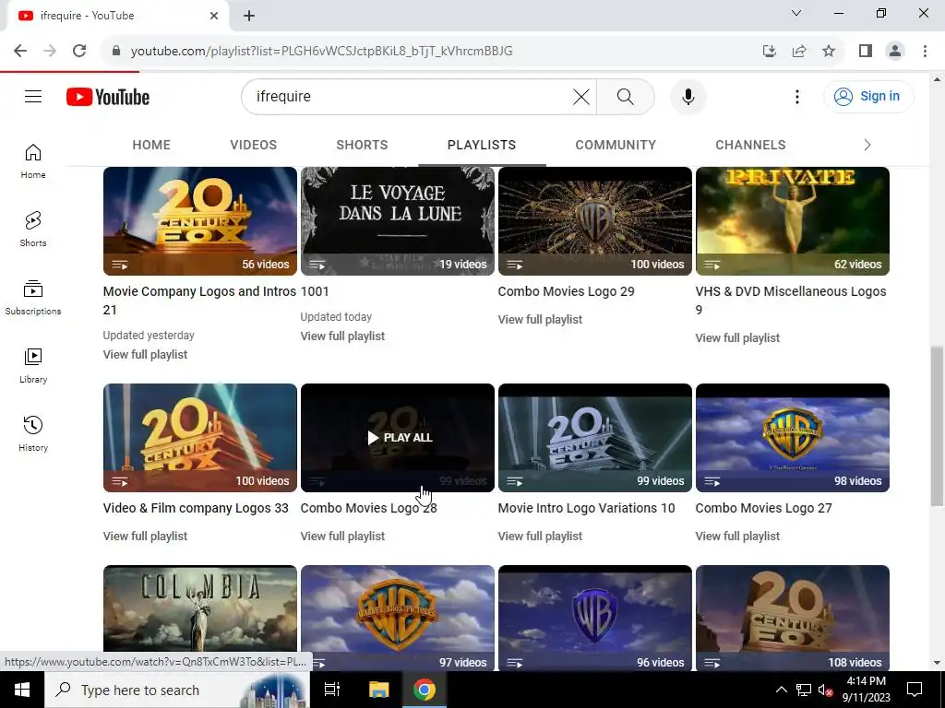Viewport: 945px width, 708px height.
Task: View full playlist for Combo Movies Logo 27
Action: coord(737,536)
